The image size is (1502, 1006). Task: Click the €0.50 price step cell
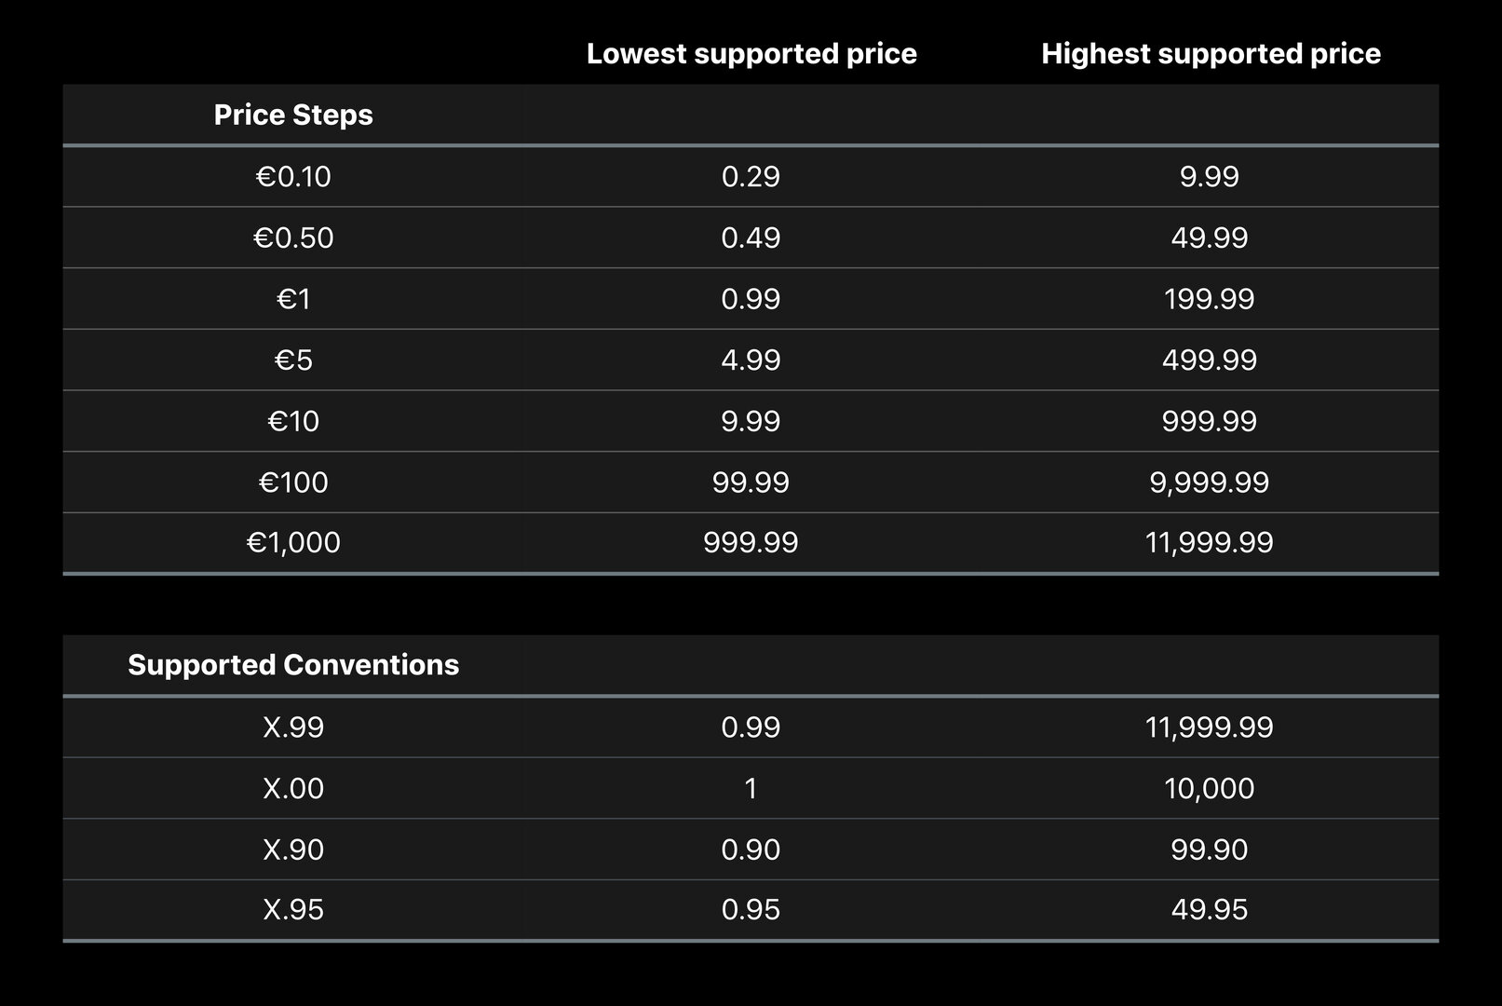point(293,238)
